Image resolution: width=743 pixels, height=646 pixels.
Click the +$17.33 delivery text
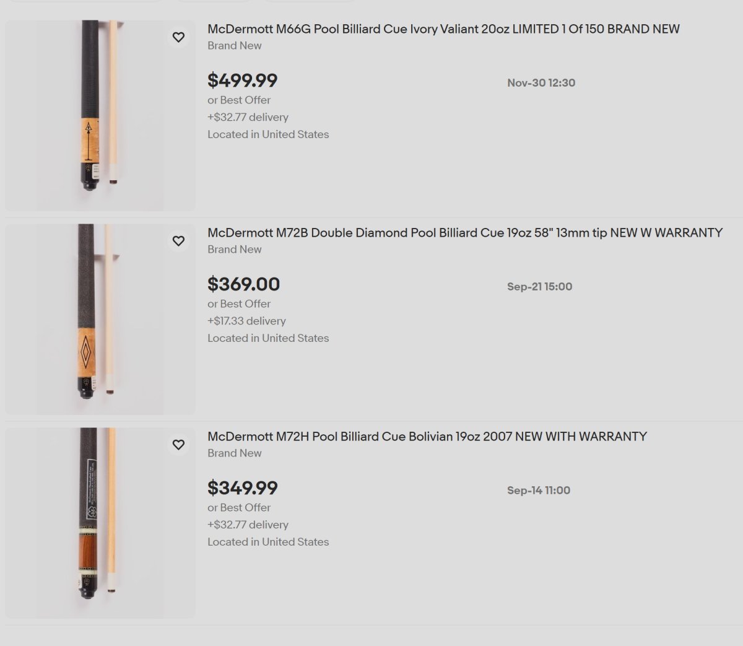click(246, 321)
